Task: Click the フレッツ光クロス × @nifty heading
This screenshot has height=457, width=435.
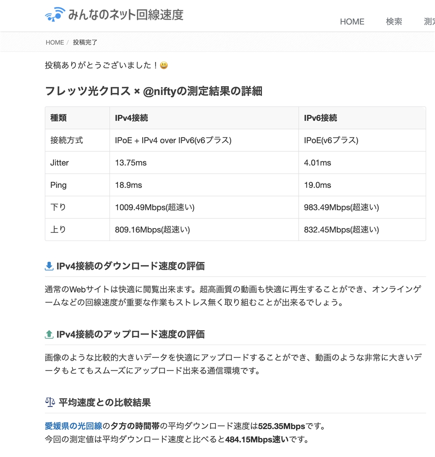Action: coord(153,91)
